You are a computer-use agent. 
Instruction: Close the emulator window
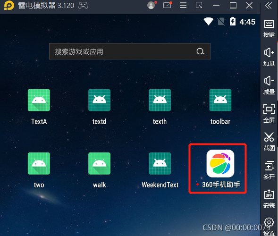tap(249, 5)
